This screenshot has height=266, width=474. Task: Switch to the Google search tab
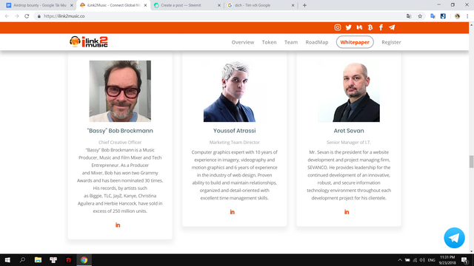click(x=261, y=5)
